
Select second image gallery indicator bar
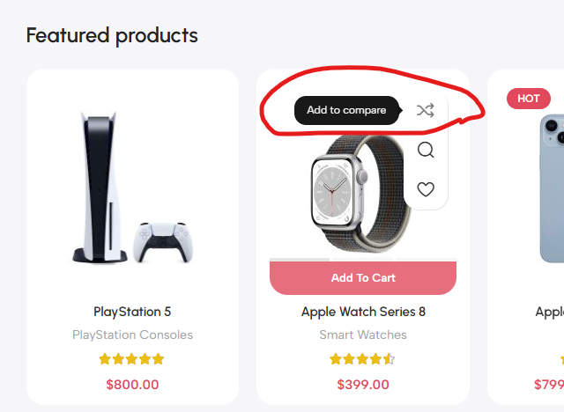click(363, 260)
